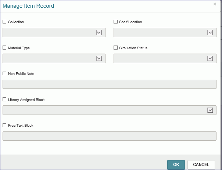Expand the Library Assigned Block dropdown arrow
The height and width of the screenshot is (170, 222).
(x=210, y=110)
